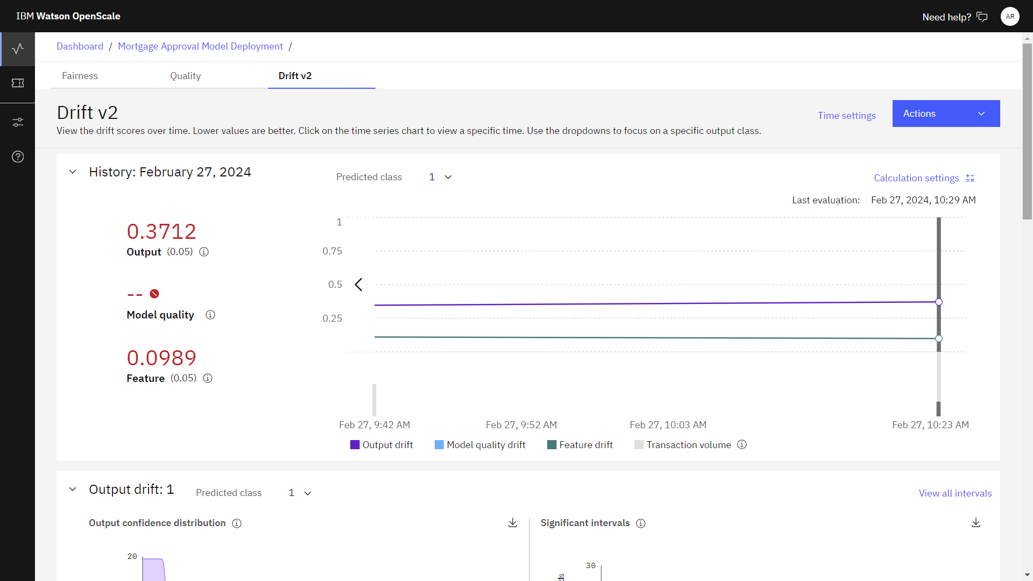Show info for Output confidence distribution
This screenshot has height=581, width=1033.
237,523
